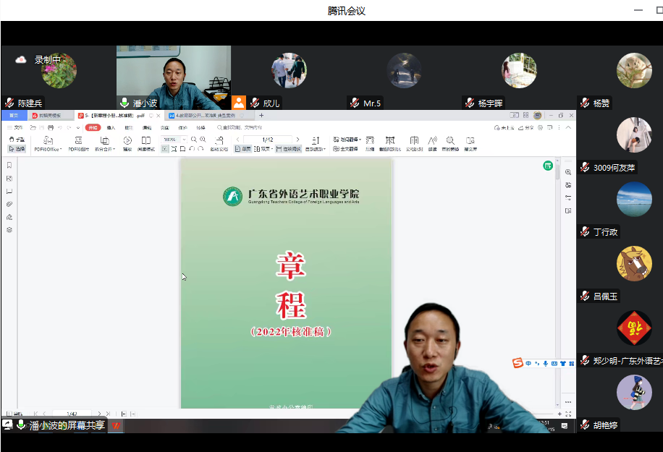Collapse the ribbon with the up chevron
Screen dimensions: 663x452
coord(568,127)
